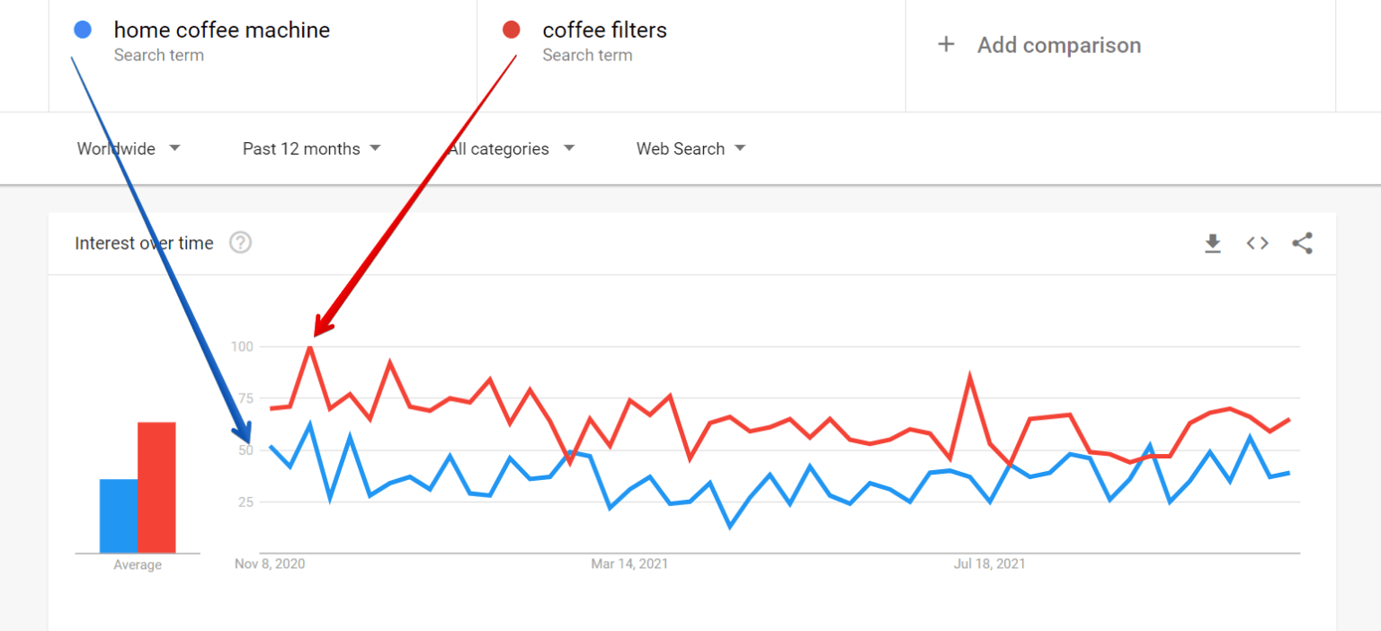
Task: Click the plus icon to add comparison
Action: point(946,44)
